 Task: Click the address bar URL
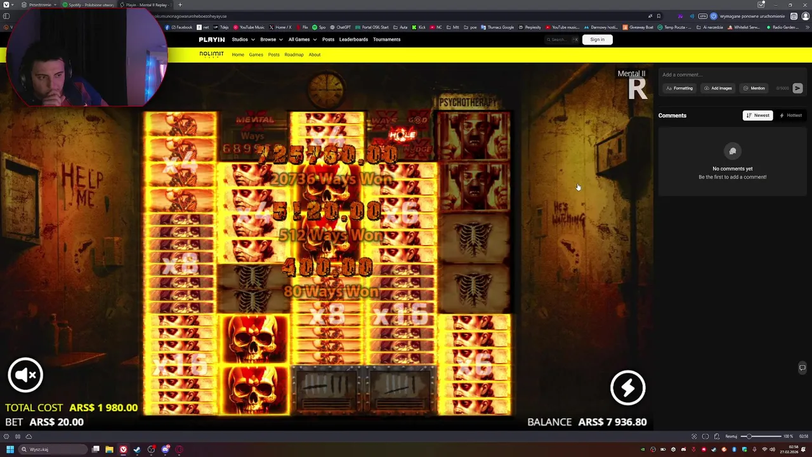pos(190,16)
